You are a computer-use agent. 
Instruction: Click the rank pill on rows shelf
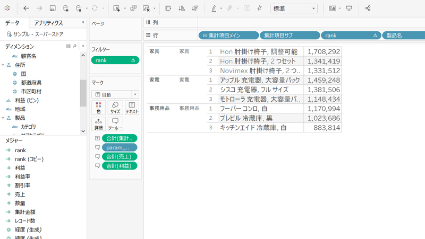(x=351, y=36)
